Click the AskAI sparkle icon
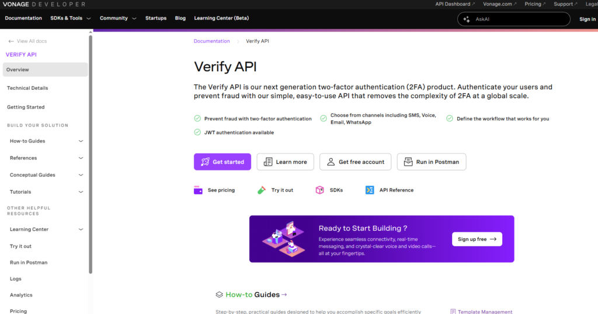This screenshot has width=598, height=314. point(467,19)
